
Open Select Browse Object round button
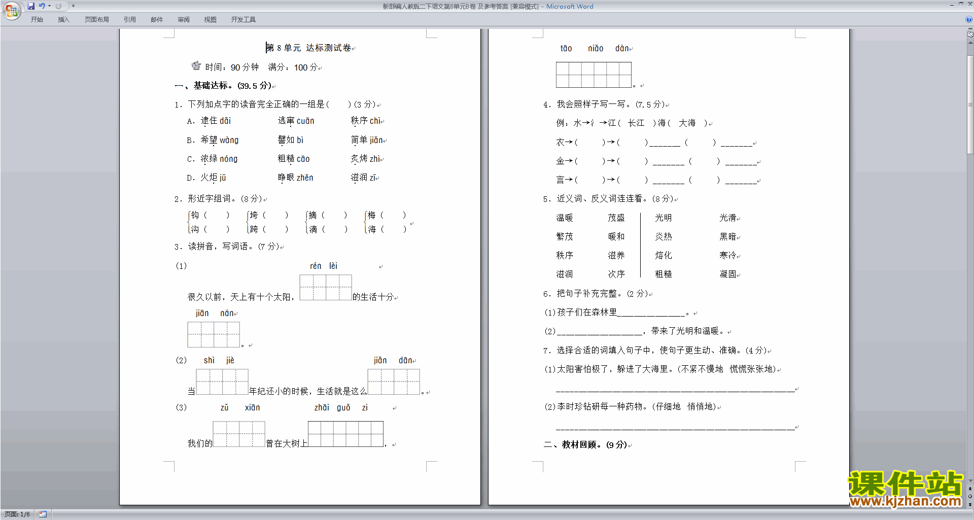(970, 497)
